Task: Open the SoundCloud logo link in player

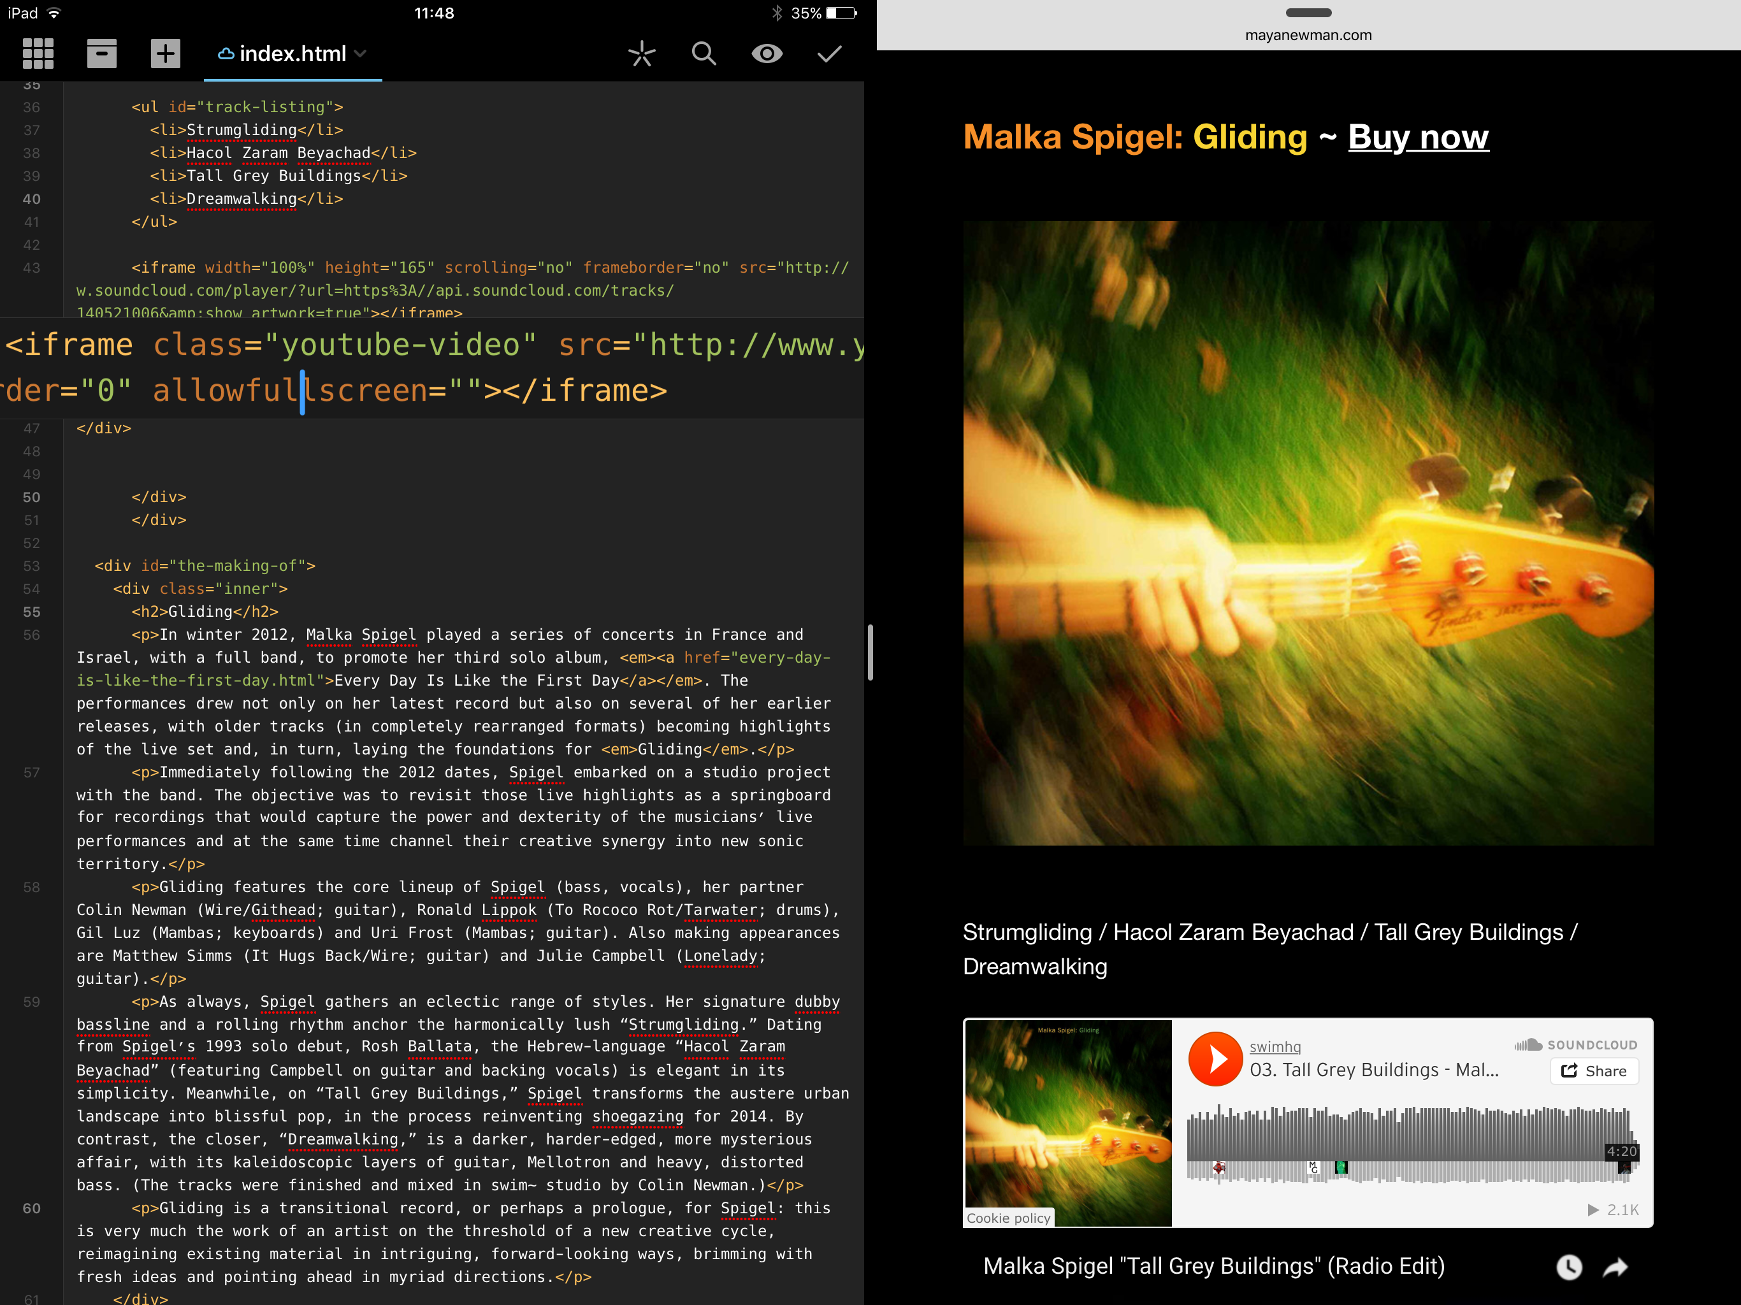Action: pyautogui.click(x=1576, y=1045)
